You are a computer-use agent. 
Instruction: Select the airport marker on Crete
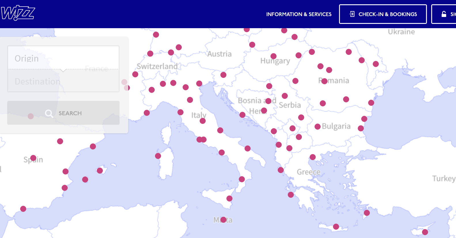336,227
